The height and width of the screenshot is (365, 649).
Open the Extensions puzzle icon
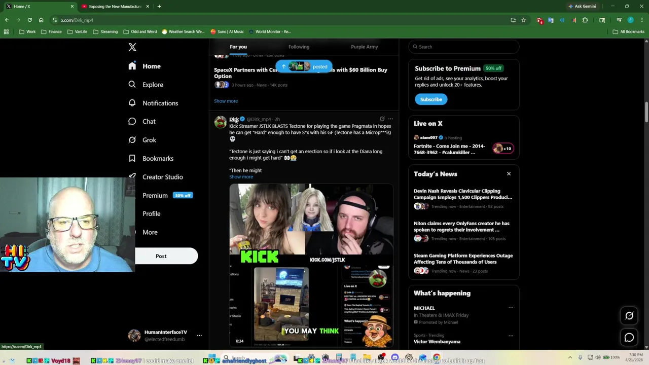[x=585, y=20]
